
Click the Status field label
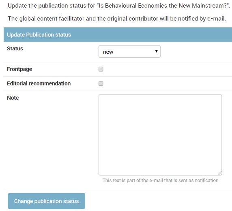tap(15, 49)
